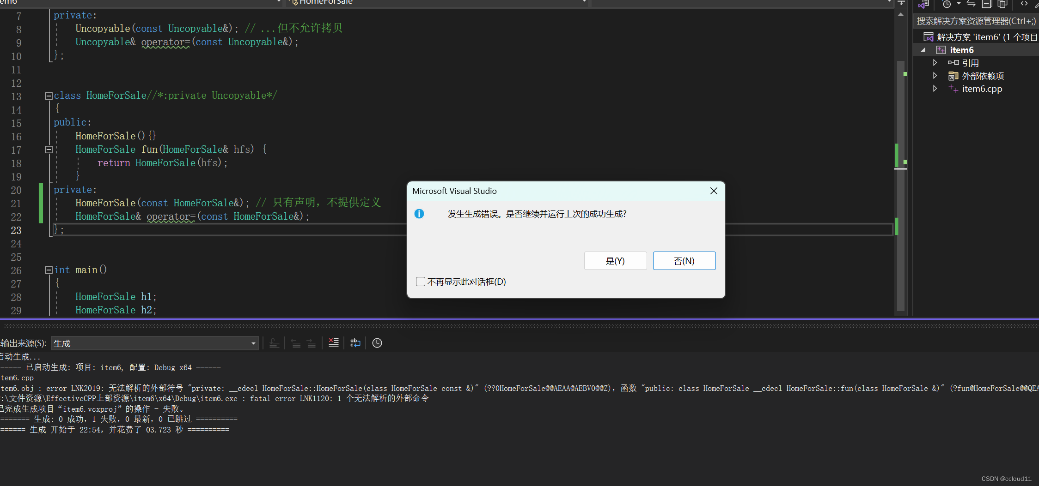Click operator= on line 22
The image size is (1039, 486).
171,216
